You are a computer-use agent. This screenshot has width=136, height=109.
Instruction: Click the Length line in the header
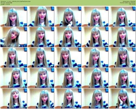(5, 4)
